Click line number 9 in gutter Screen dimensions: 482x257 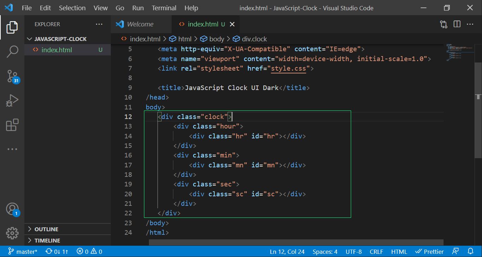pyautogui.click(x=130, y=88)
